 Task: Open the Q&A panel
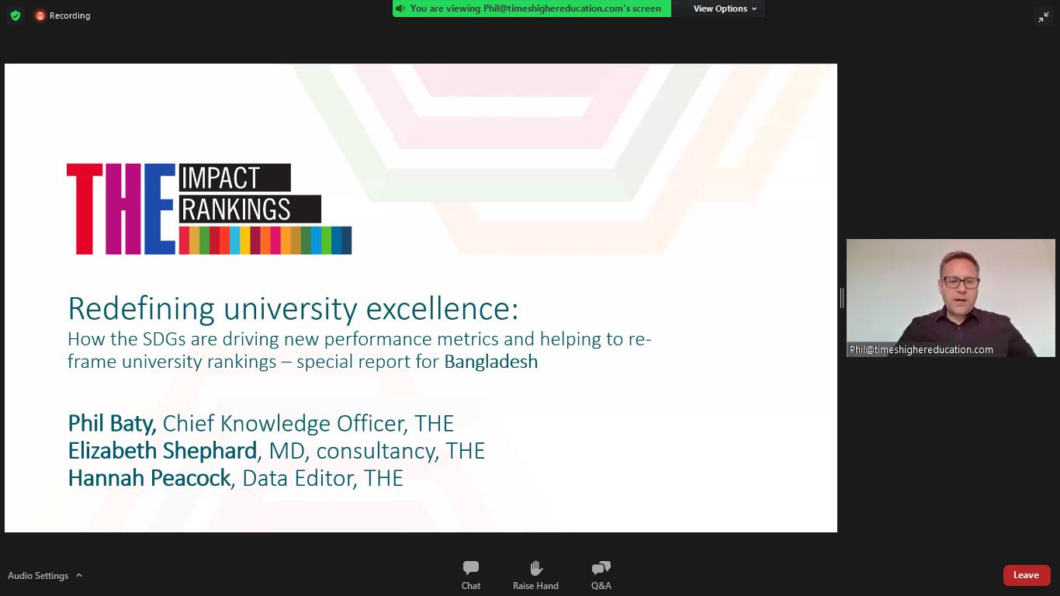pos(601,575)
